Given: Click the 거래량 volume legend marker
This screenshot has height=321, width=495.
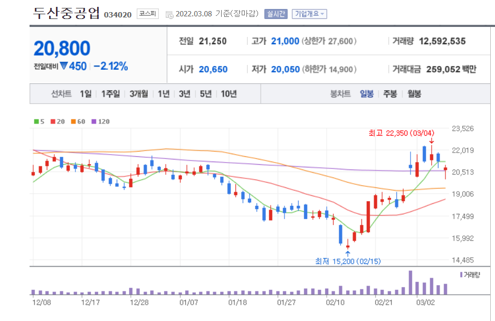Looking at the screenshot, I should (x=461, y=275).
